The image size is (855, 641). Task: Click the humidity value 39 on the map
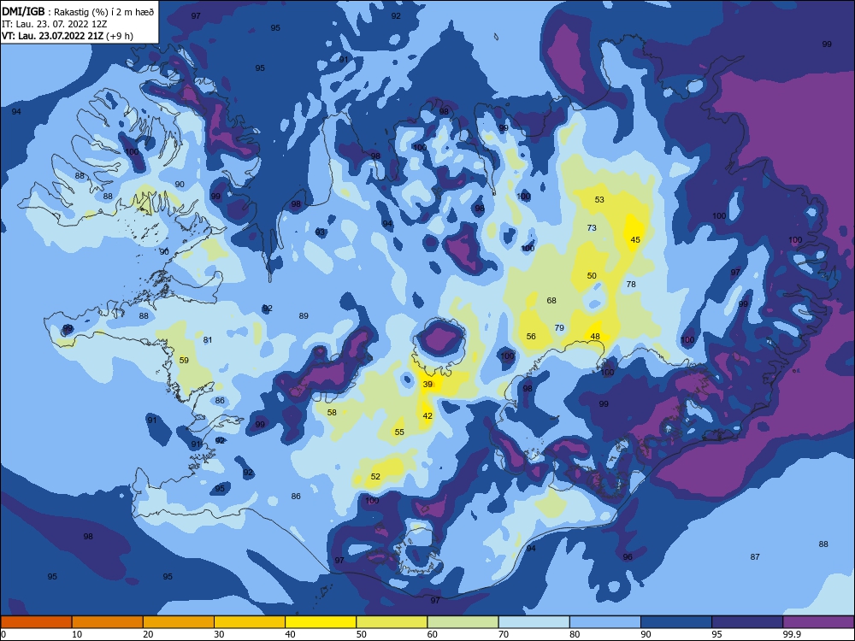pyautogui.click(x=427, y=385)
